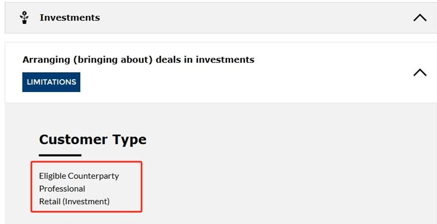Collapse the Investments section with its chevron
Screen dimensions: 437x224
point(420,18)
